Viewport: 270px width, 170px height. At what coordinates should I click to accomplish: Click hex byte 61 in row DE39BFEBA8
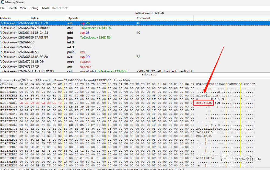click(x=21, y=96)
